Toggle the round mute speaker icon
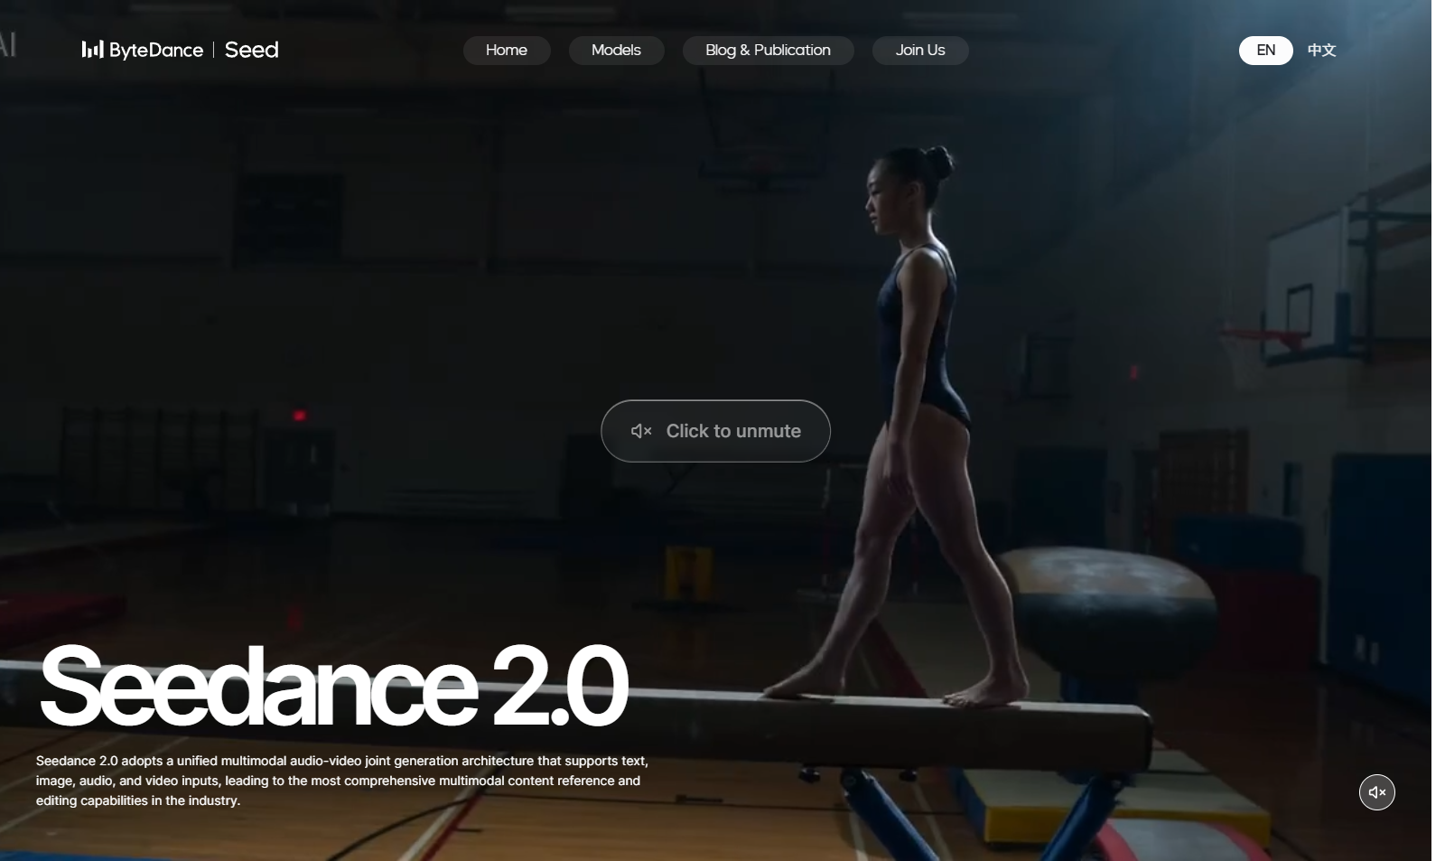1445x861 pixels. point(1377,792)
